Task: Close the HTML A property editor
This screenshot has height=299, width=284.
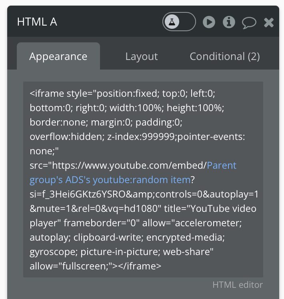Action: coord(269,22)
